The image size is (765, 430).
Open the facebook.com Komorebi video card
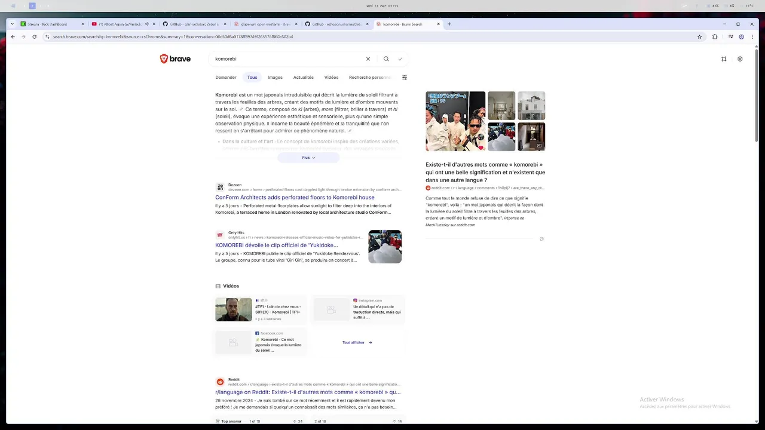point(261,343)
